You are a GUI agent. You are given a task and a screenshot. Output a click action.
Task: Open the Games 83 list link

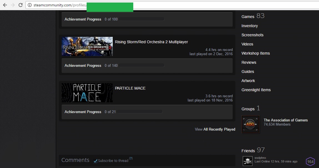253,16
